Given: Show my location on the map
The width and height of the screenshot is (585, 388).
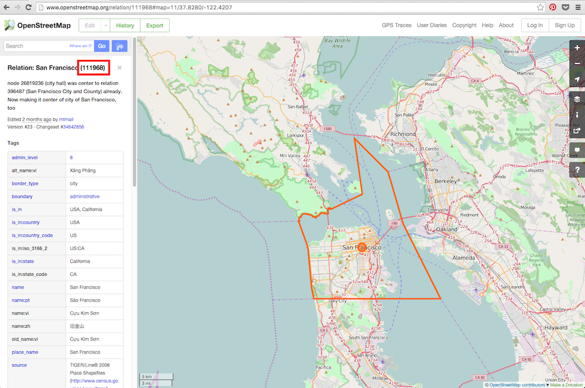Looking at the screenshot, I should pos(577,79).
